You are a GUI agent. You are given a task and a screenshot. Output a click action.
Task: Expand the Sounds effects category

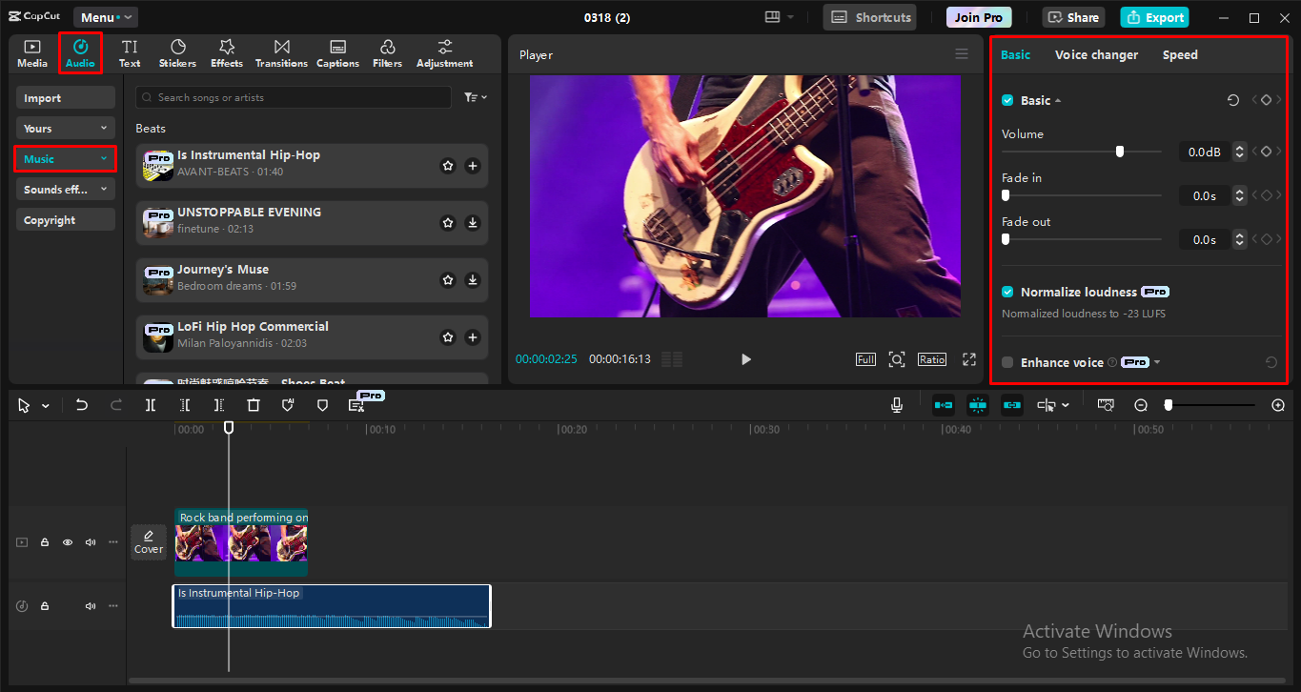tap(65, 189)
